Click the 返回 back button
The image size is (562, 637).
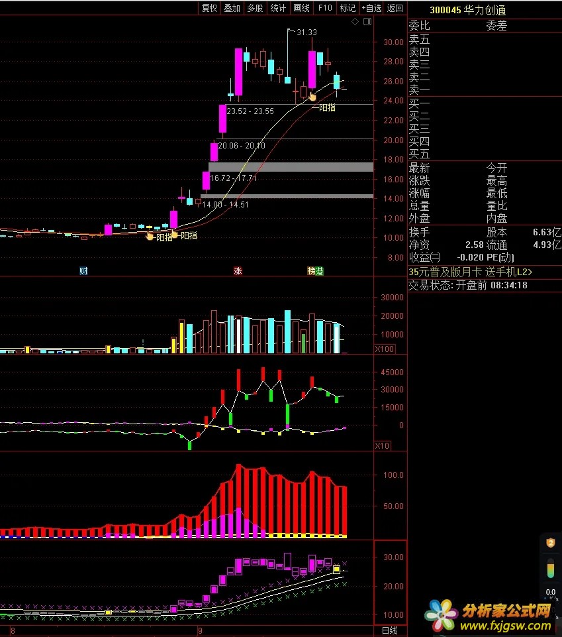click(395, 8)
